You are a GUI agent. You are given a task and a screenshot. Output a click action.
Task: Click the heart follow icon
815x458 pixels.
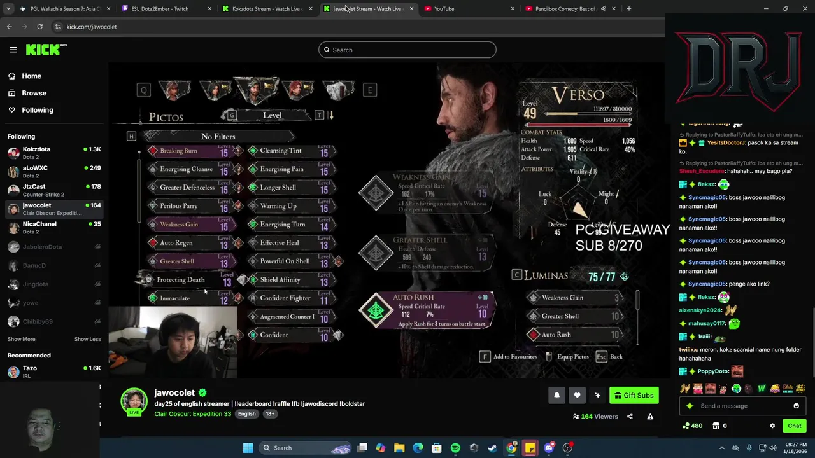click(x=577, y=395)
